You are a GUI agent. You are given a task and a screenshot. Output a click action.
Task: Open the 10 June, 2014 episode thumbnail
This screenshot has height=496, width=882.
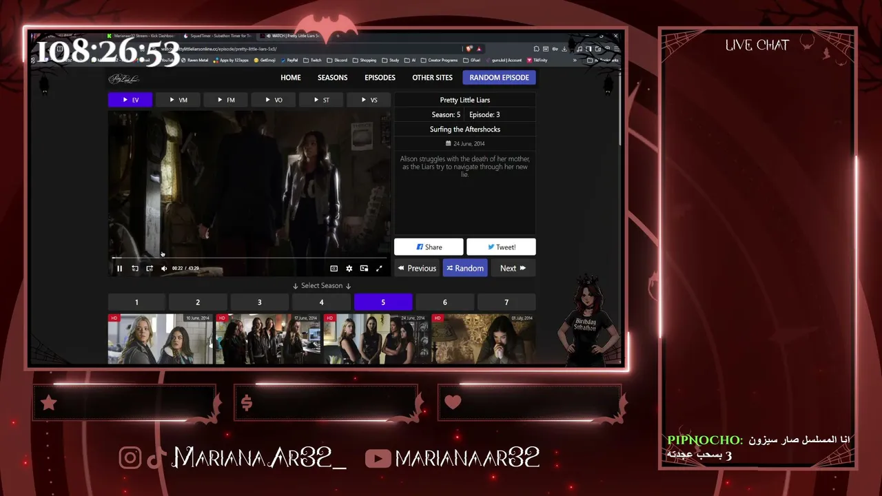point(161,339)
